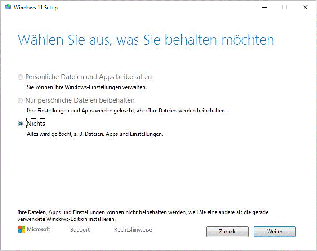
Task: Click the Weiter button
Action: pyautogui.click(x=275, y=232)
